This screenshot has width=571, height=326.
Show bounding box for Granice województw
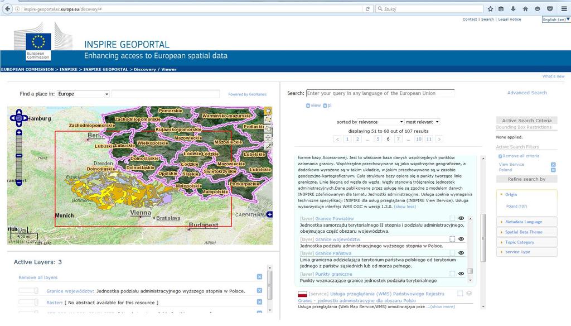click(x=452, y=239)
